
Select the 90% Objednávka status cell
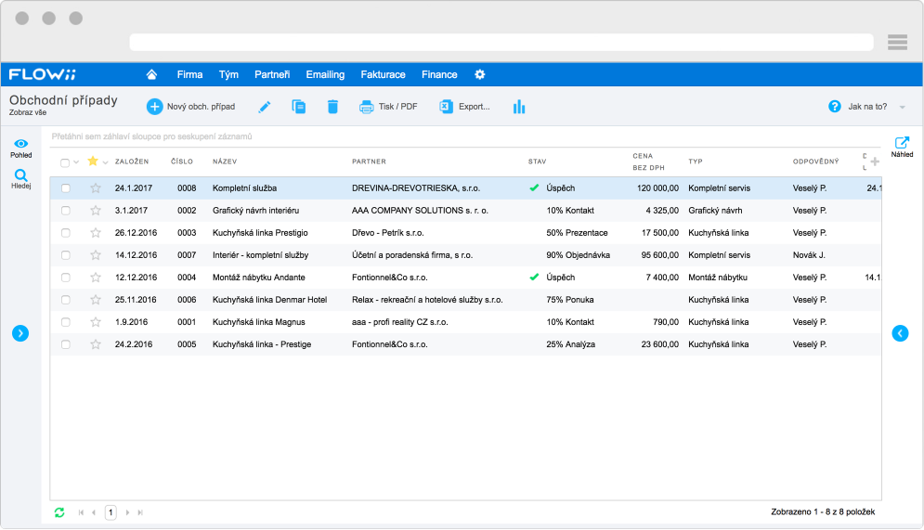(x=579, y=255)
